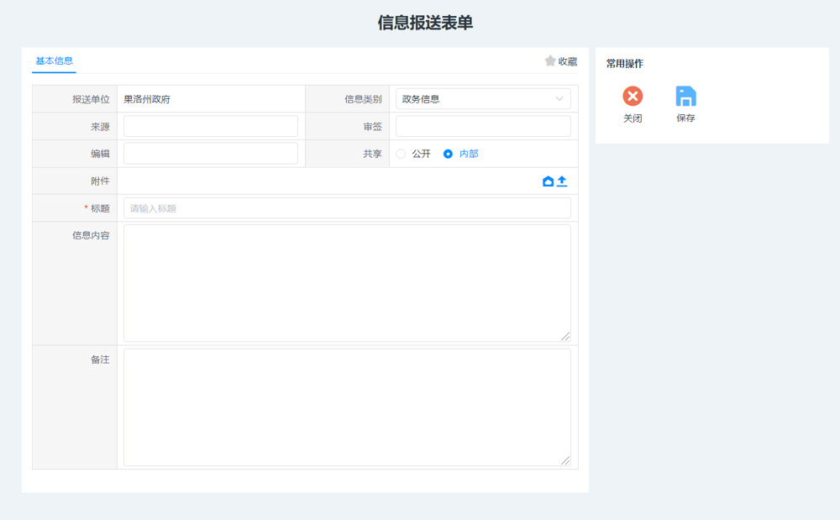Click the 标题 field with 请输入标题 placeholder

(347, 208)
